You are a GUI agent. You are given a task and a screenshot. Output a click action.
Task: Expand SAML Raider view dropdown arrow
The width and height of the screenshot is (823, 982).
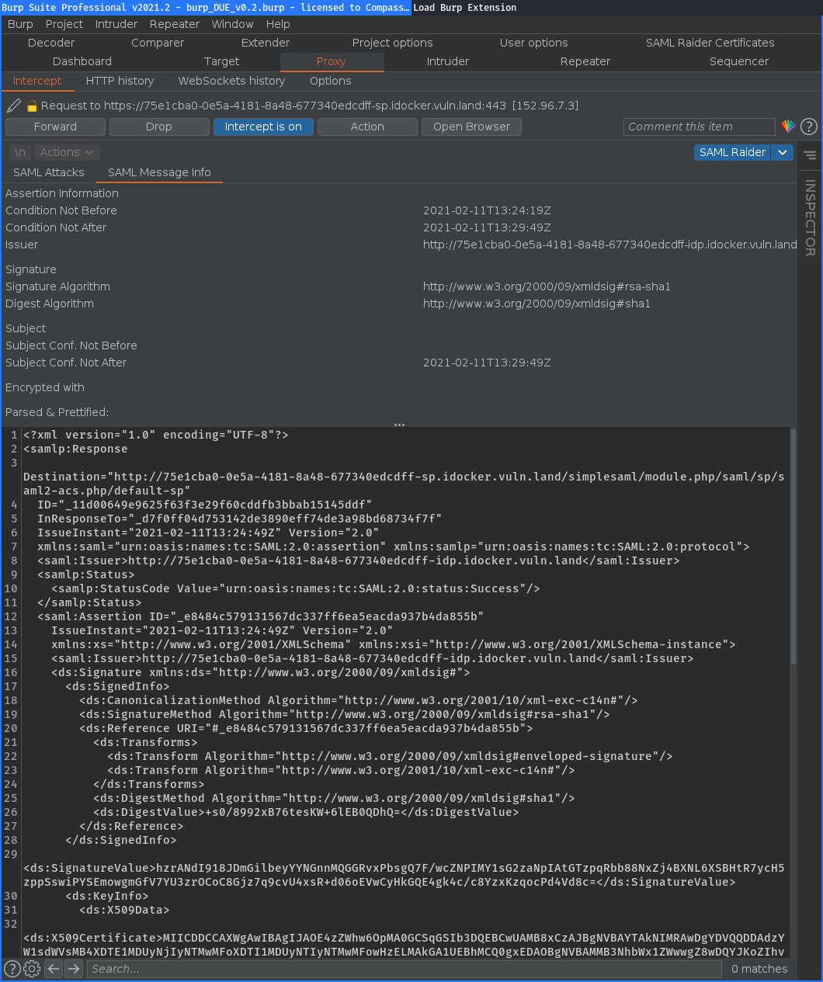click(x=783, y=152)
